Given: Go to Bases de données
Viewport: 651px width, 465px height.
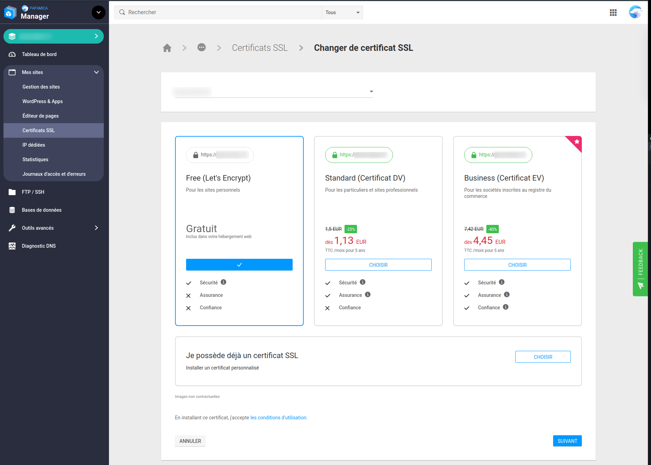Looking at the screenshot, I should coord(42,210).
